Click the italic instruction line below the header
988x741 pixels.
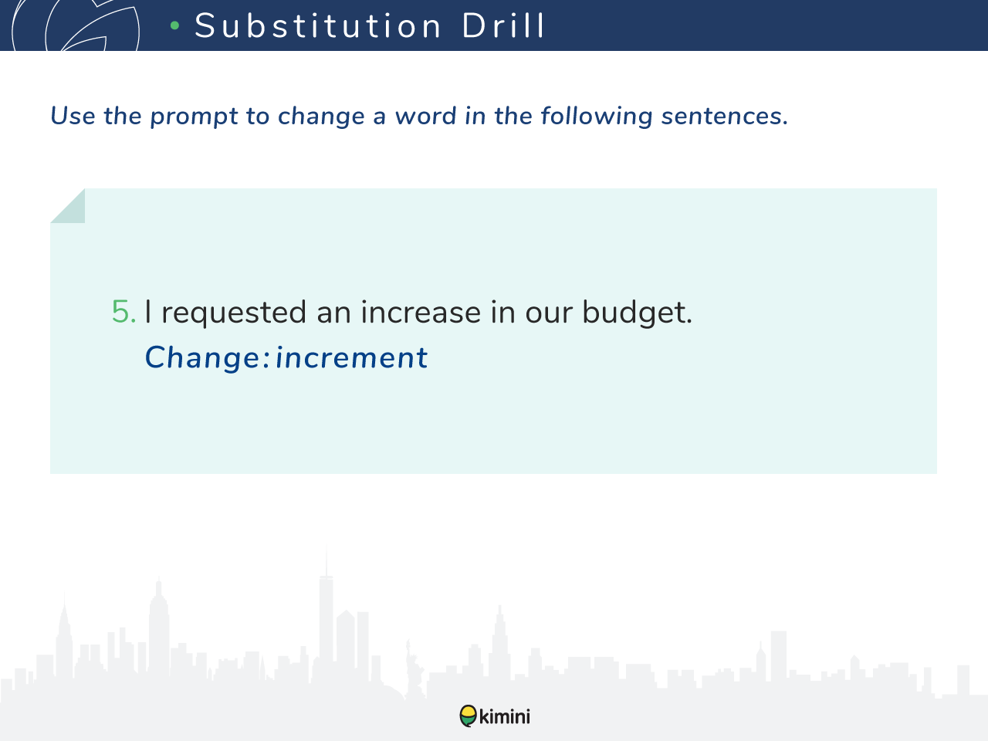(x=419, y=116)
